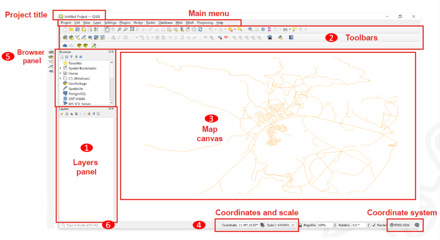440x240 pixels.
Task: Select the Pan Map hand tool
Action: click(107, 29)
